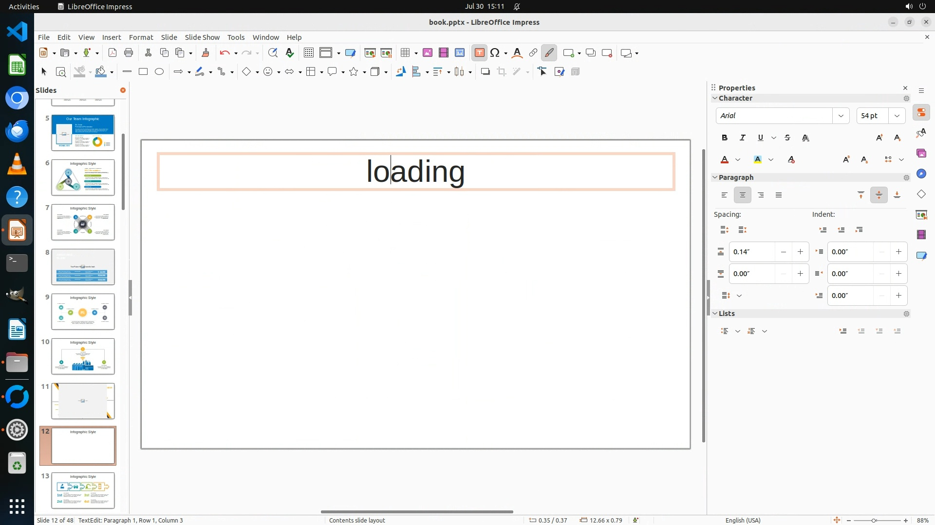Select the Ellipse drawing tool

click(x=159, y=72)
